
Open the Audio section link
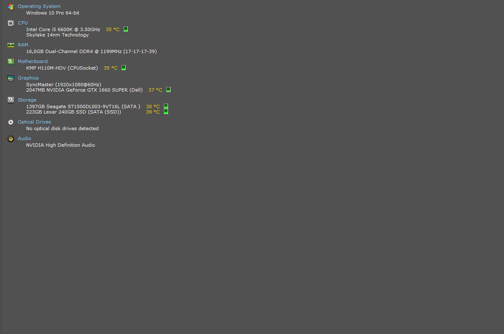(x=24, y=138)
